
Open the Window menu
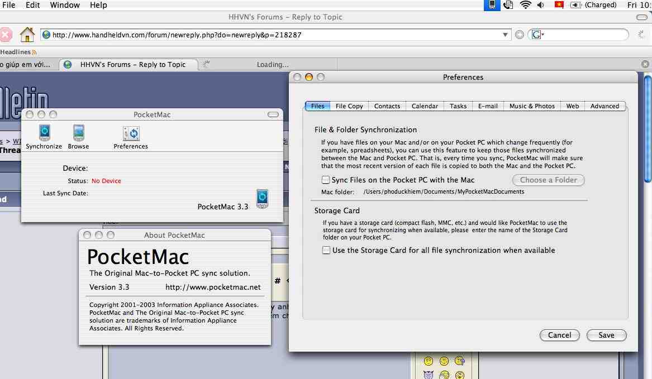[x=65, y=5]
